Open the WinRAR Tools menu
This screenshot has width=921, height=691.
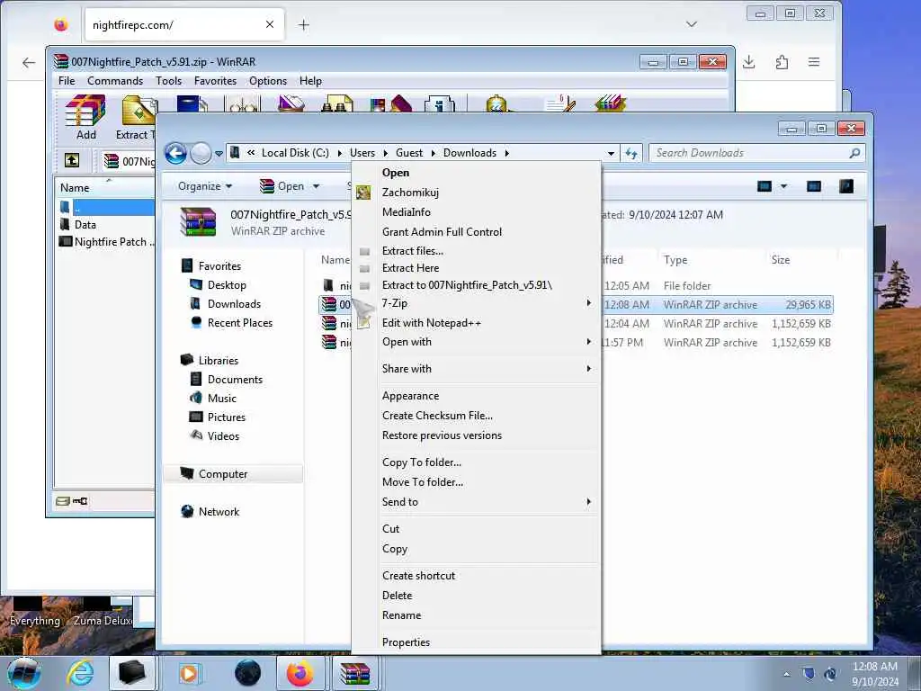click(168, 81)
